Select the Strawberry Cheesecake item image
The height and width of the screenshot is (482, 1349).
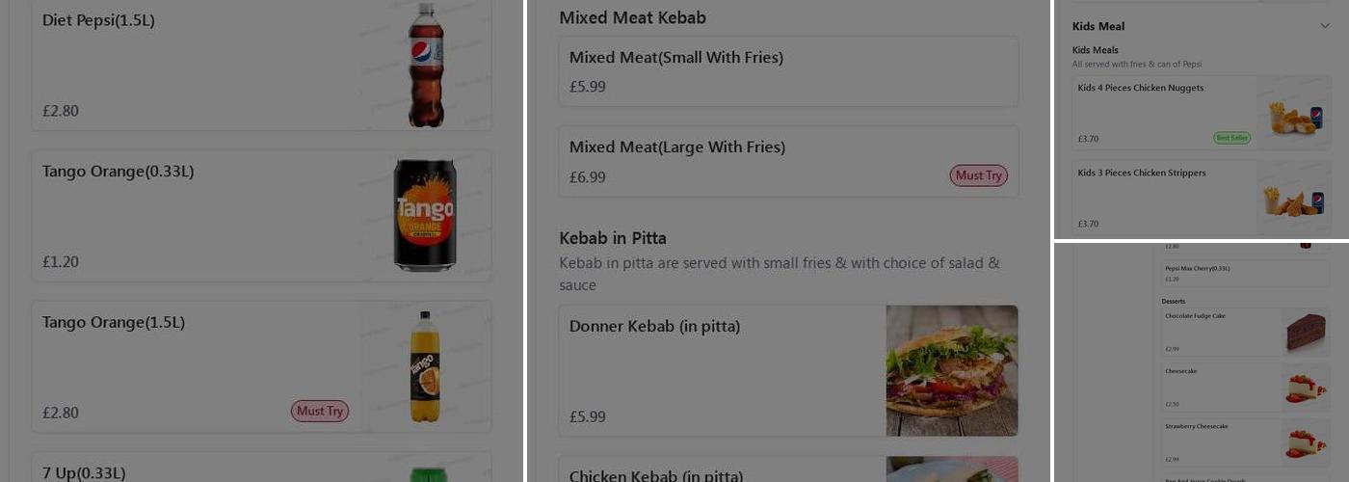[1306, 442]
